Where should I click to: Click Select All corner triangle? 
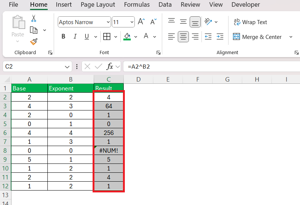pos(7,79)
